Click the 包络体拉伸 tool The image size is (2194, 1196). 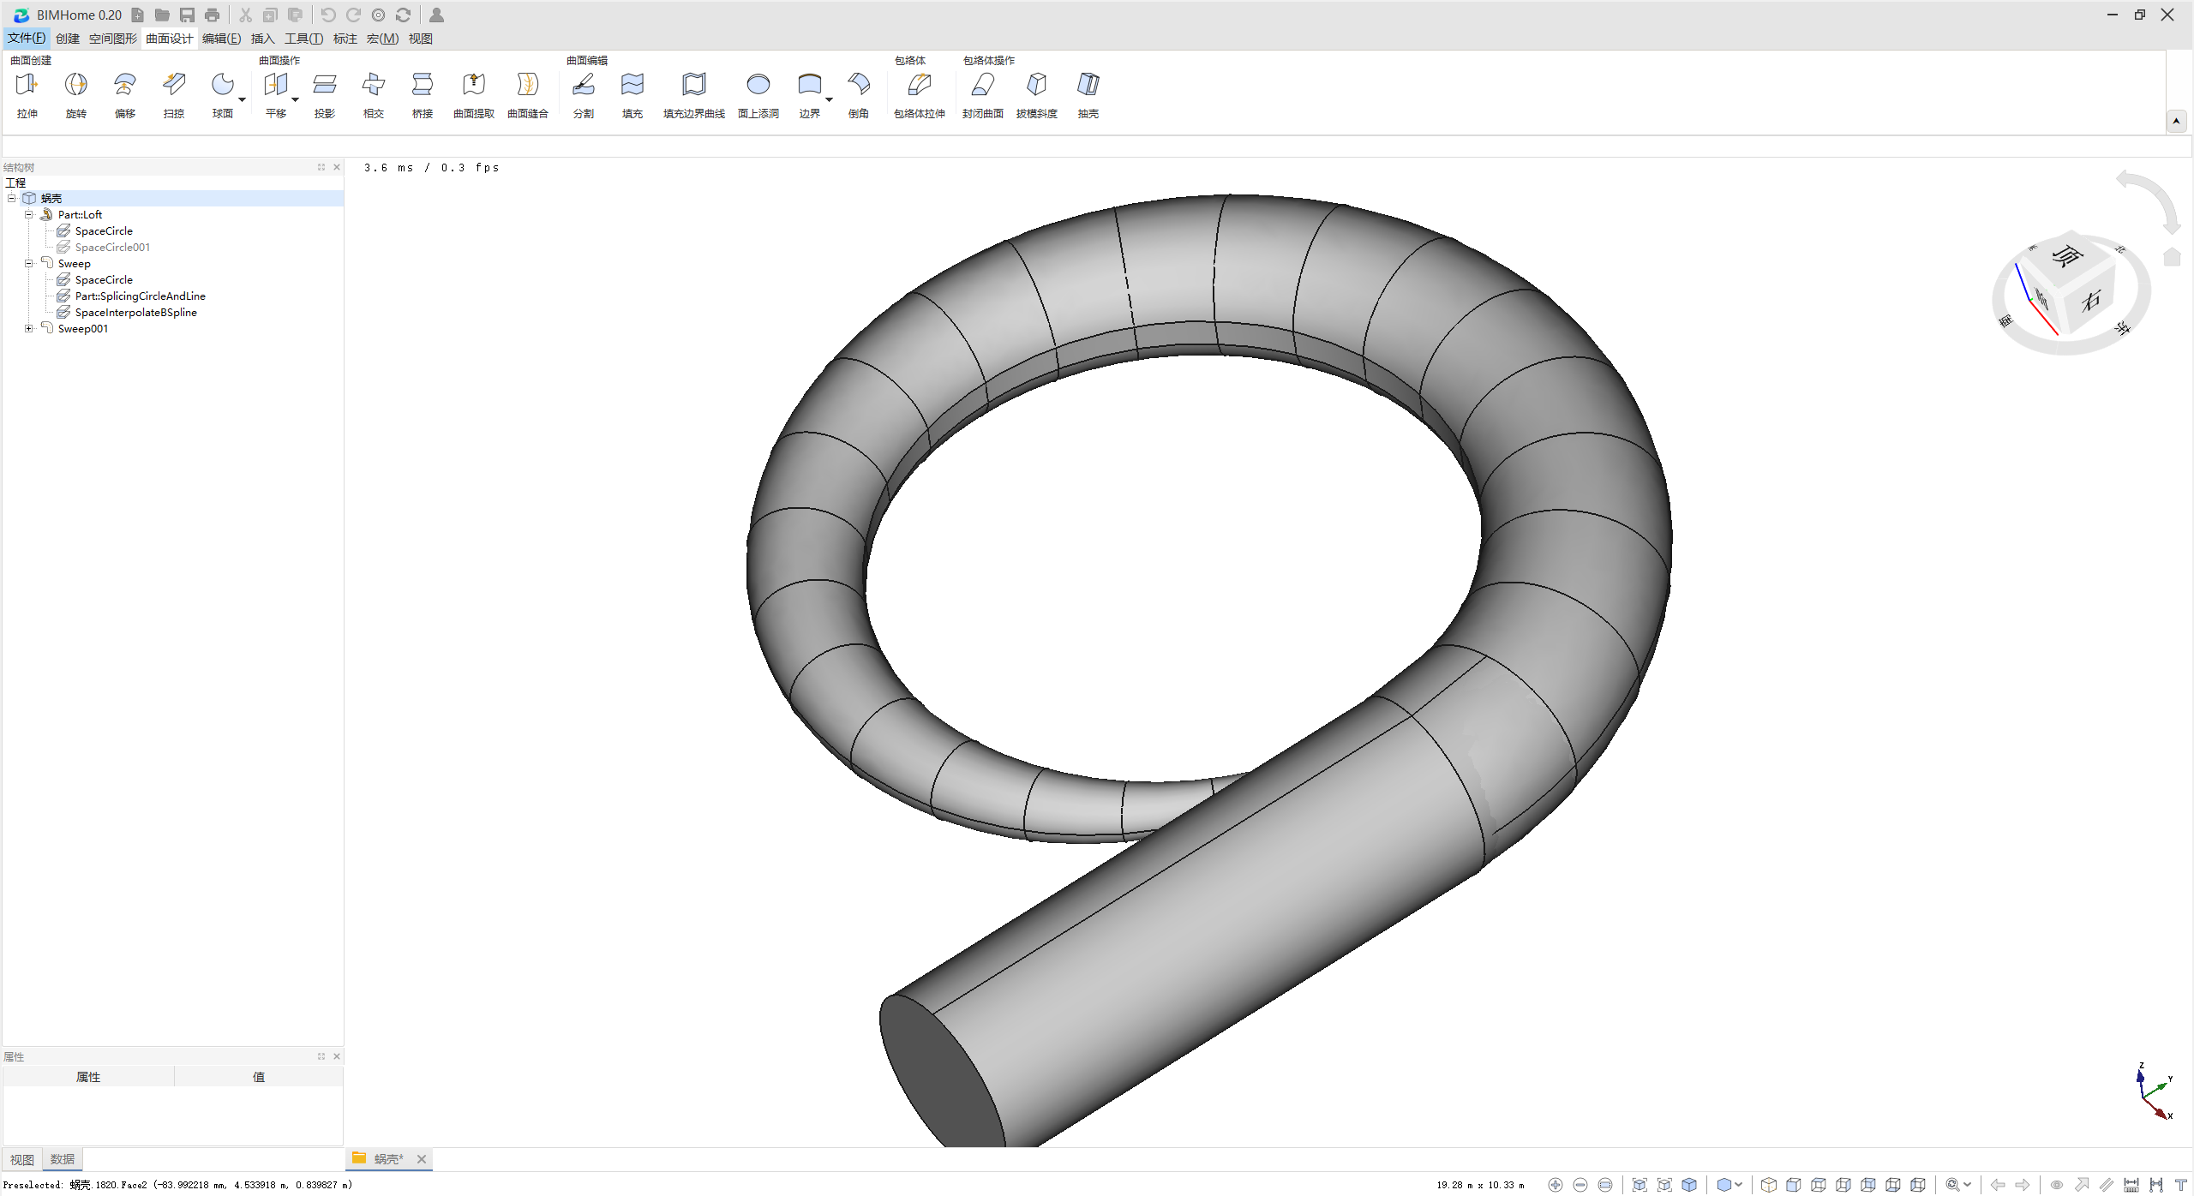click(920, 94)
